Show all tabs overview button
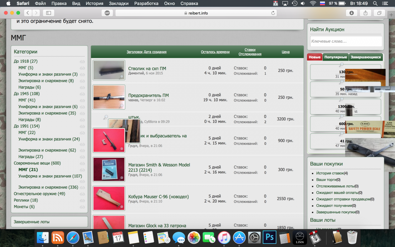Image resolution: width=395 pixels, height=247 pixels. 379,13
